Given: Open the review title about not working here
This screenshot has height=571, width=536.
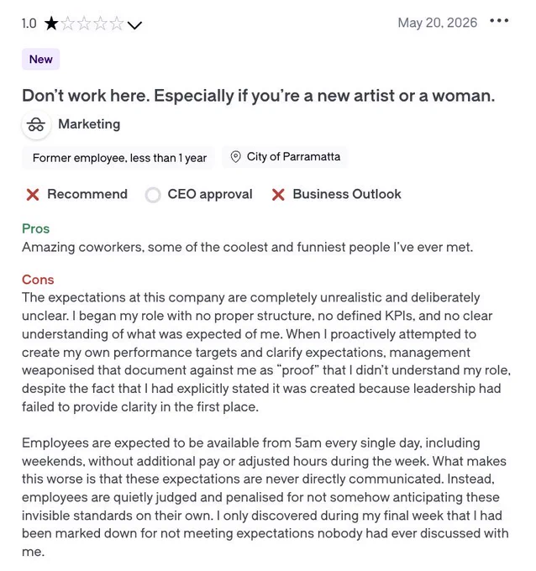Looking at the screenshot, I should 259,96.
